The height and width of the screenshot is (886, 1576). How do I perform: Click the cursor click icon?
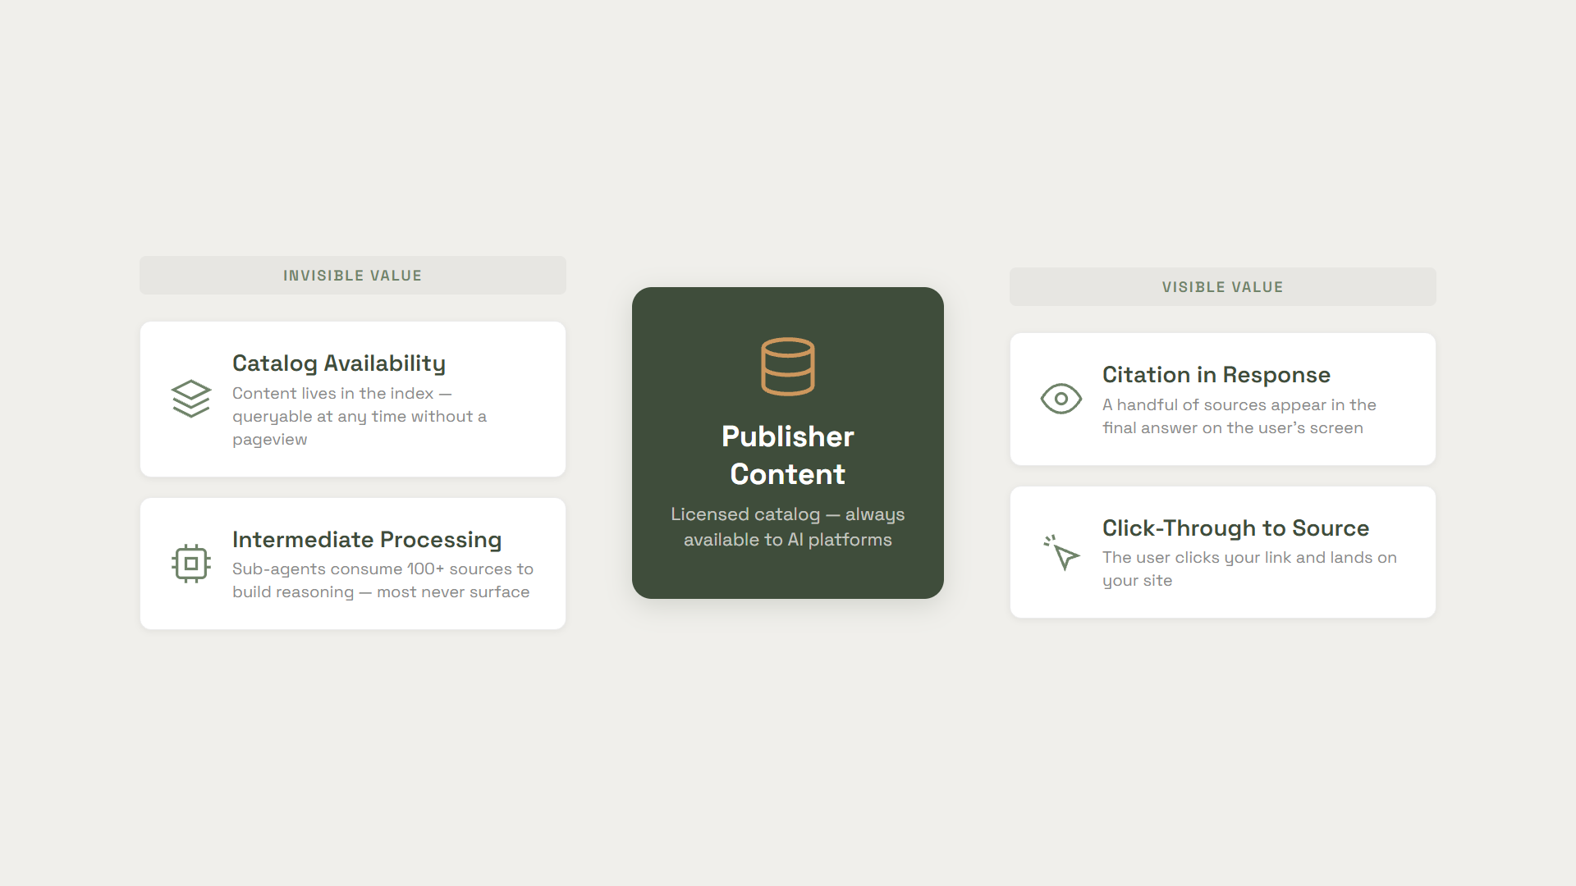[x=1061, y=552]
